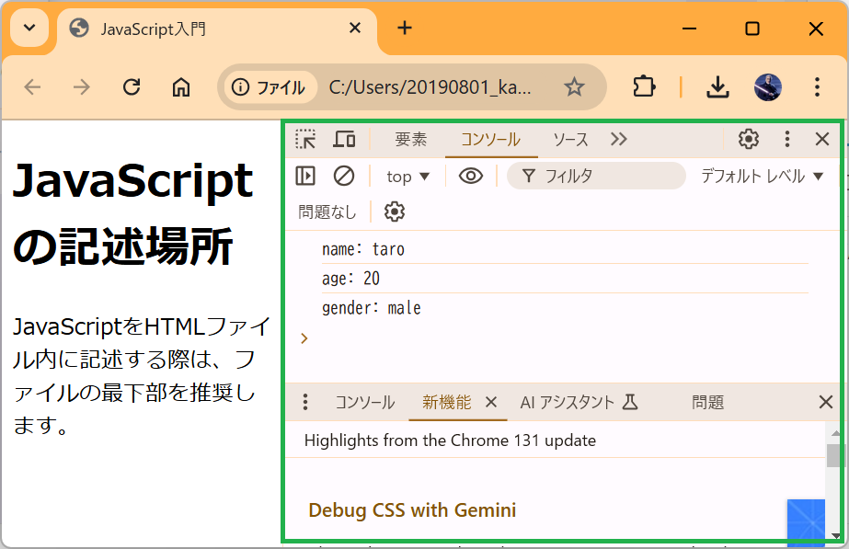849x549 pixels.
Task: Open DevTools settings gear
Action: click(749, 139)
